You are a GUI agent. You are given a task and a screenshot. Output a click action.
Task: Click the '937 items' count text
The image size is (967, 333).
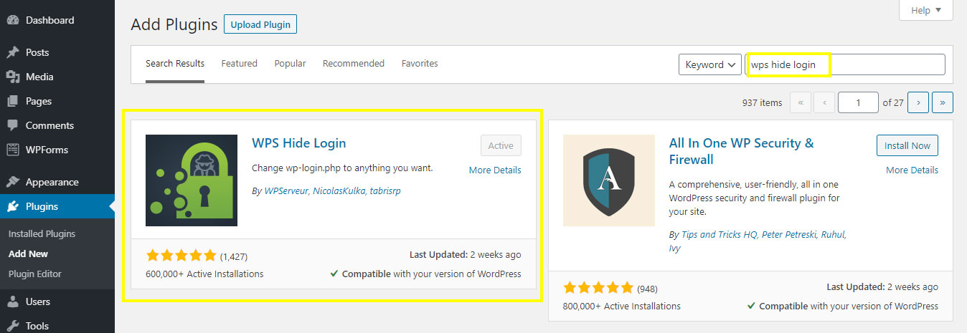pos(762,102)
